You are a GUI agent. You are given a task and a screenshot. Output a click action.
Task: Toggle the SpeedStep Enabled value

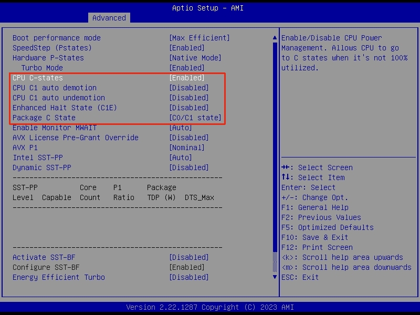click(187, 48)
